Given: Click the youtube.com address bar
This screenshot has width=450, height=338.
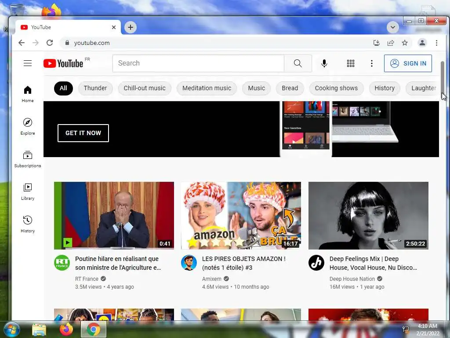Looking at the screenshot, I should [215, 43].
